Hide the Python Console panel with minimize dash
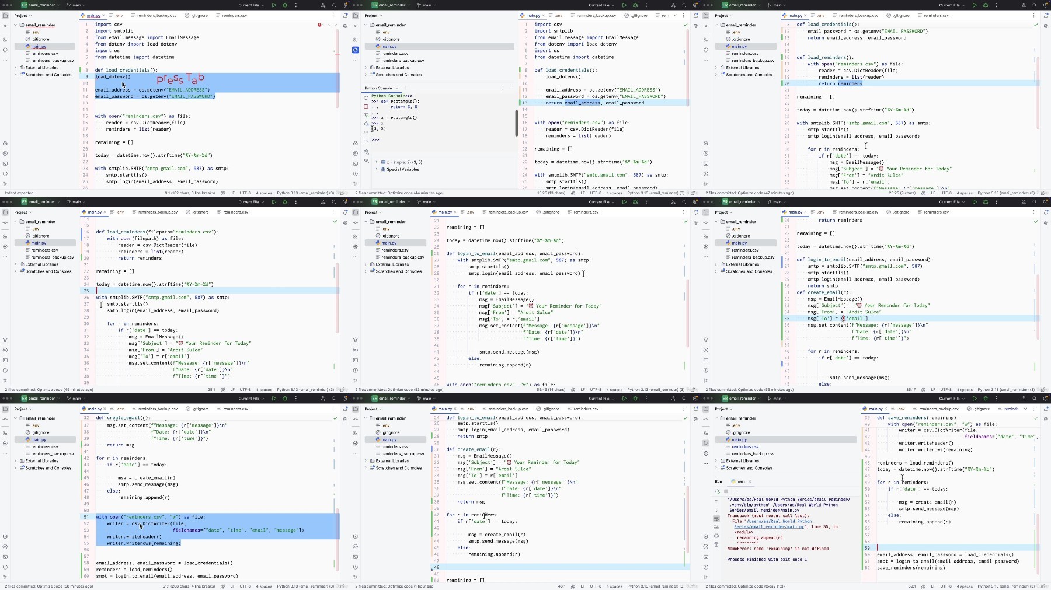This screenshot has height=590, width=1051. point(511,88)
